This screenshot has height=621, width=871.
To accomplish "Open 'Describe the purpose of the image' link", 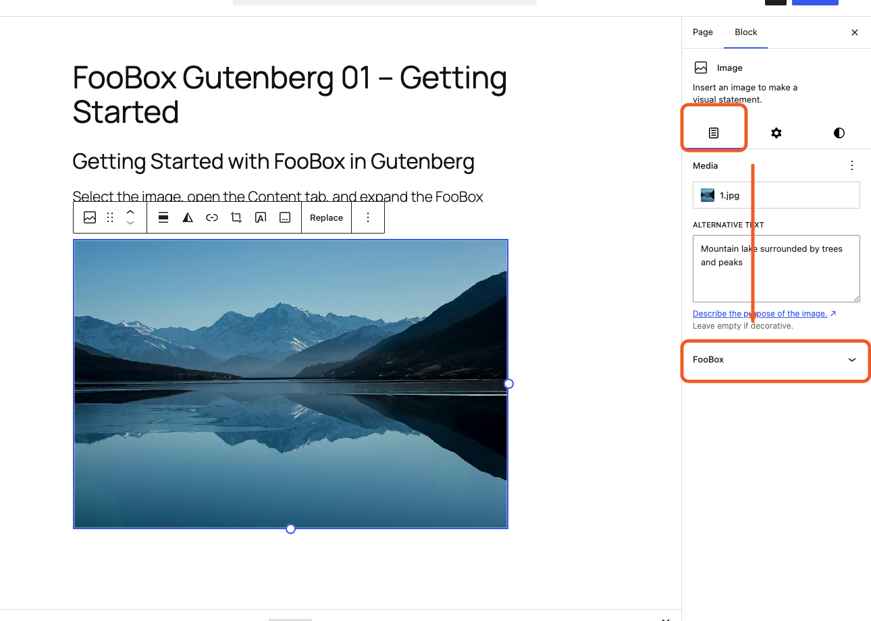I will (764, 313).
